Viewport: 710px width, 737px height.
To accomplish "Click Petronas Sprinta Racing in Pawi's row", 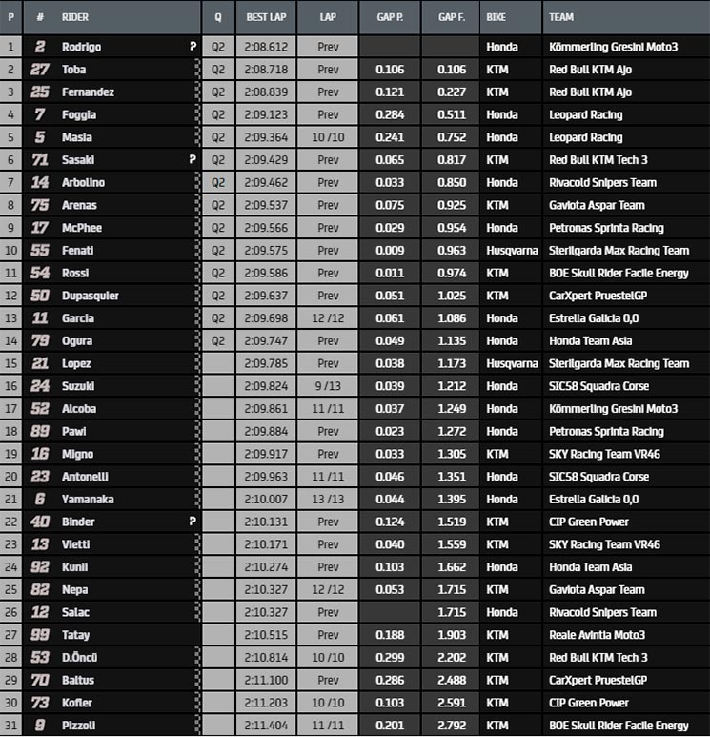I will tap(607, 432).
